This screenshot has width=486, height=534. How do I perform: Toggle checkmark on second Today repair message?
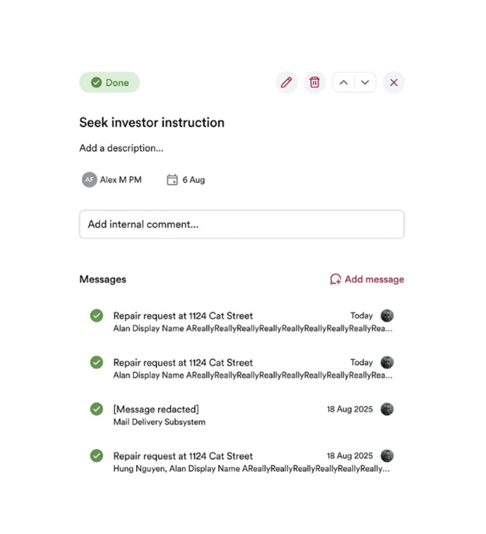click(x=96, y=362)
